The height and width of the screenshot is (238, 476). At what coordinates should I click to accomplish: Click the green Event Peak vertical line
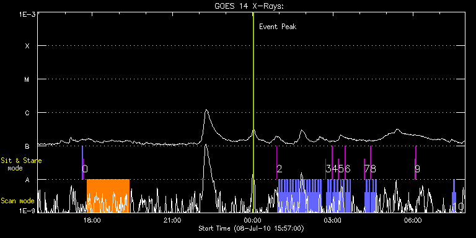pos(253,112)
